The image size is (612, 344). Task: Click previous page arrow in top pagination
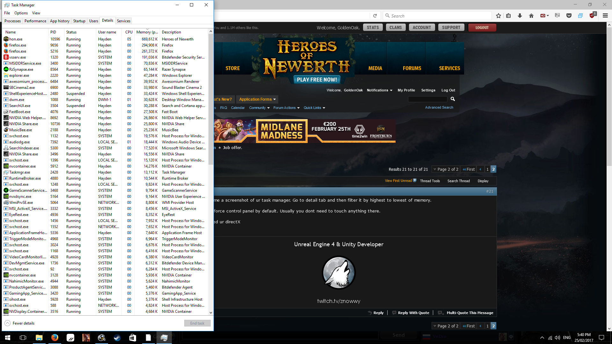point(480,169)
